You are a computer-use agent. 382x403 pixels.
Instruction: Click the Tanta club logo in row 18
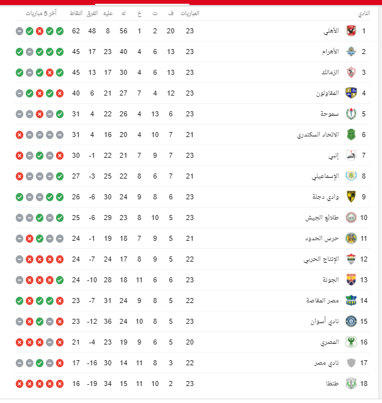pos(351,384)
